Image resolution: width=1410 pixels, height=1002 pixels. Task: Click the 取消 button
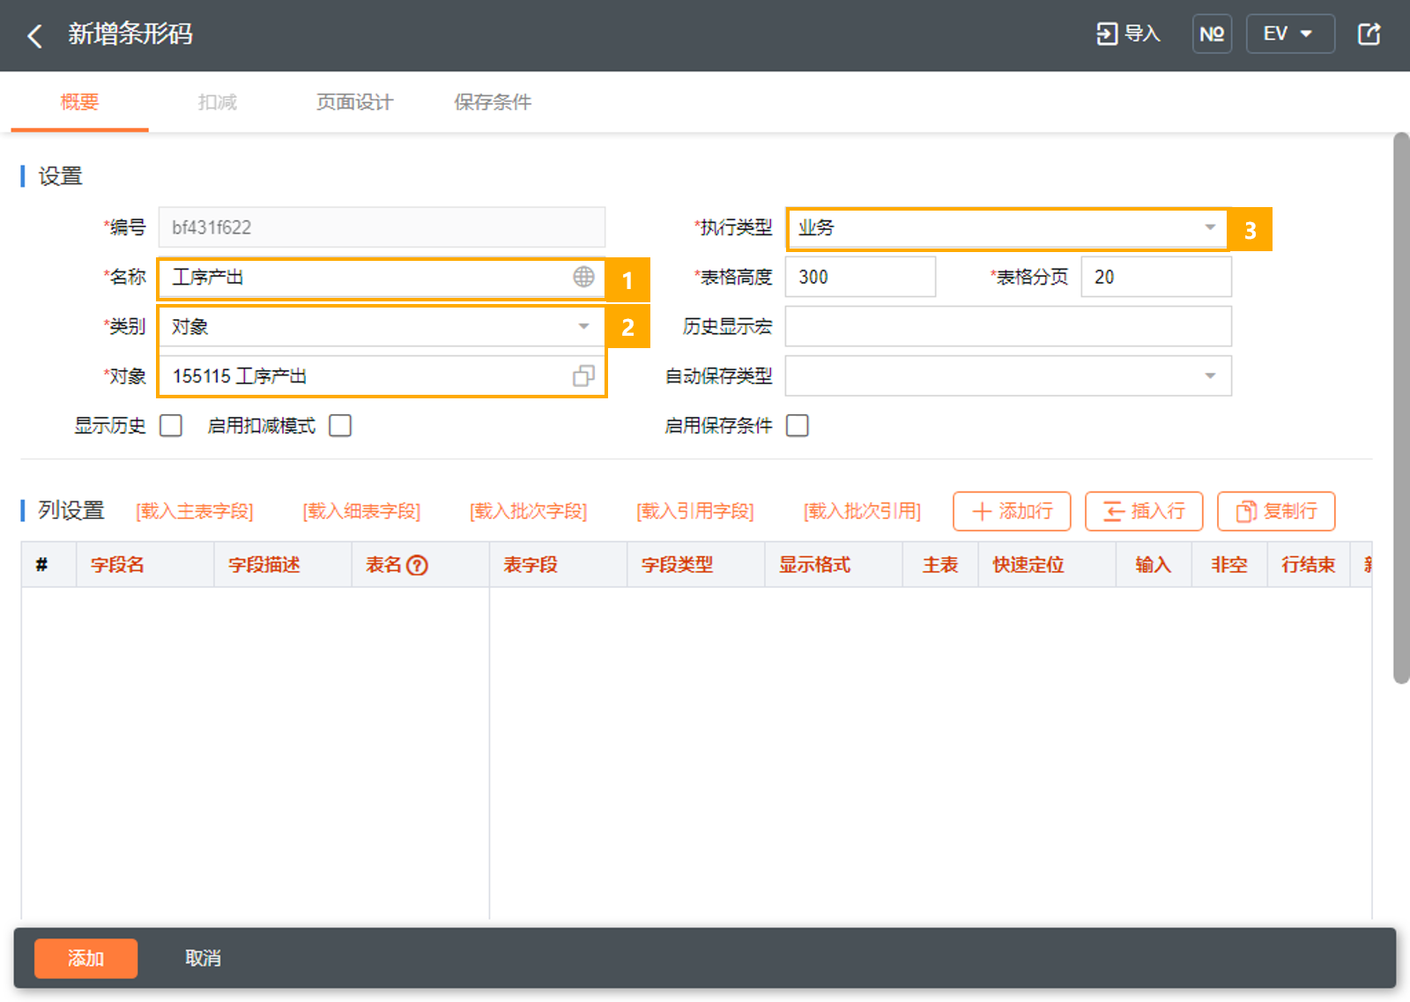203,958
